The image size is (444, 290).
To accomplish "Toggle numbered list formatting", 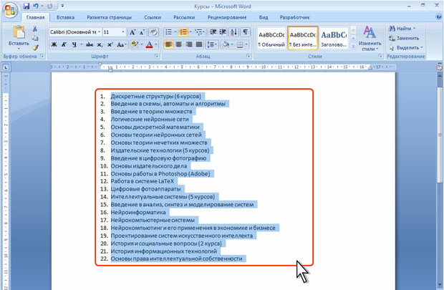I will tap(183, 32).
